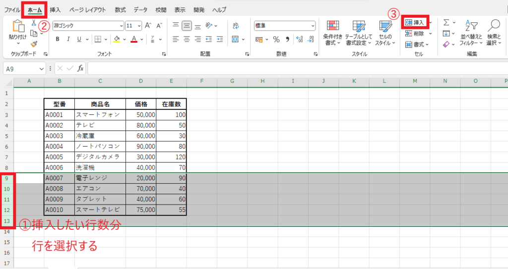Open the ファイル tab
The height and width of the screenshot is (269, 508).
(x=12, y=10)
